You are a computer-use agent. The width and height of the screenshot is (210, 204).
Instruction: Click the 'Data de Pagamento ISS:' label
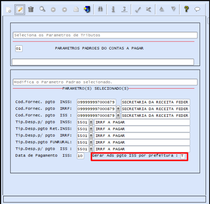click(x=43, y=155)
